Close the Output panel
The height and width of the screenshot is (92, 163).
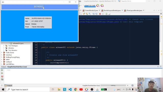[x=158, y=67]
